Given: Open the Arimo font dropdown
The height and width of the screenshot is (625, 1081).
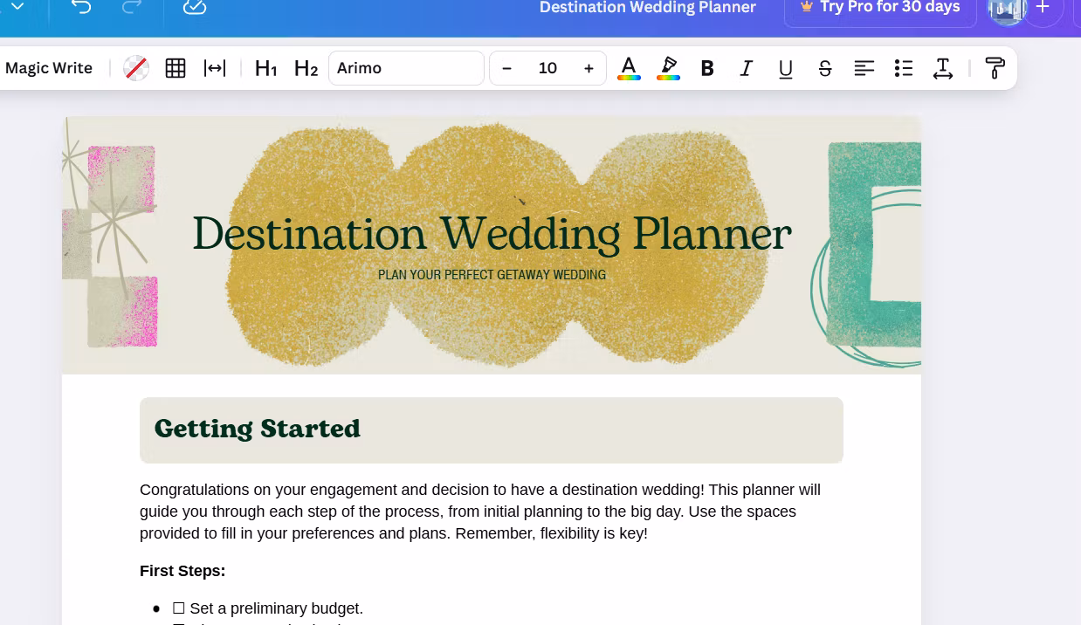Looking at the screenshot, I should coord(406,68).
